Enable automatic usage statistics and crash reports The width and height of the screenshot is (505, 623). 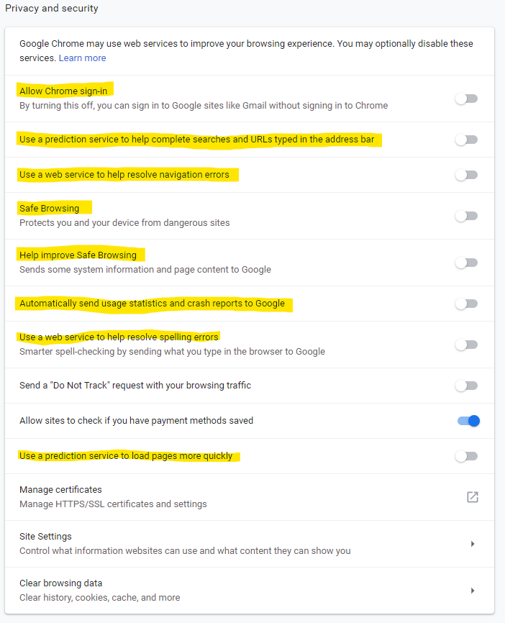465,303
